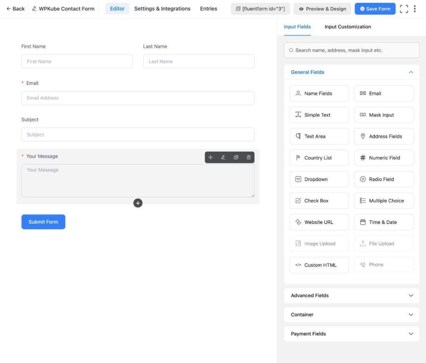
Task: Add a Multiple Choice field
Action: [384, 200]
